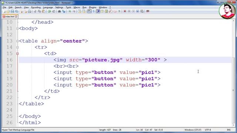The image size is (237, 133).
Task: Open the Macro menu
Action: [77, 7]
